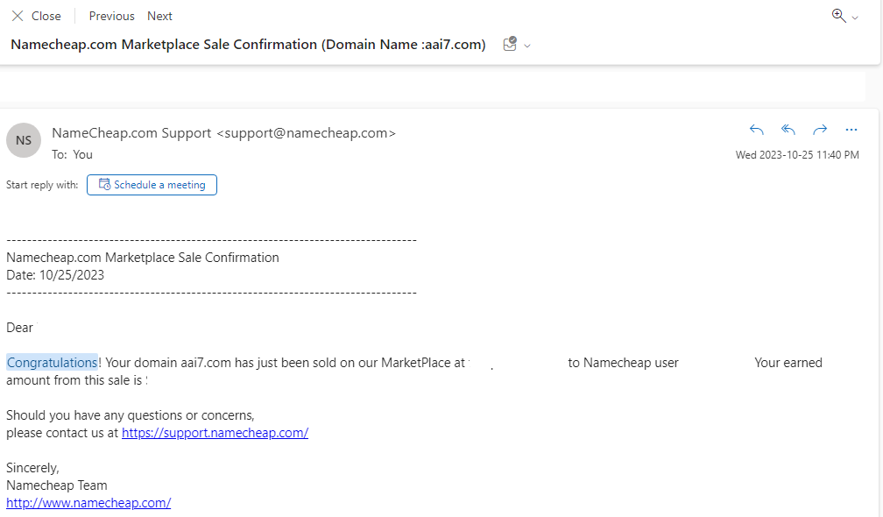Click the mark-read envelope icon beside subject
Viewport: 883px width, 517px height.
[510, 44]
